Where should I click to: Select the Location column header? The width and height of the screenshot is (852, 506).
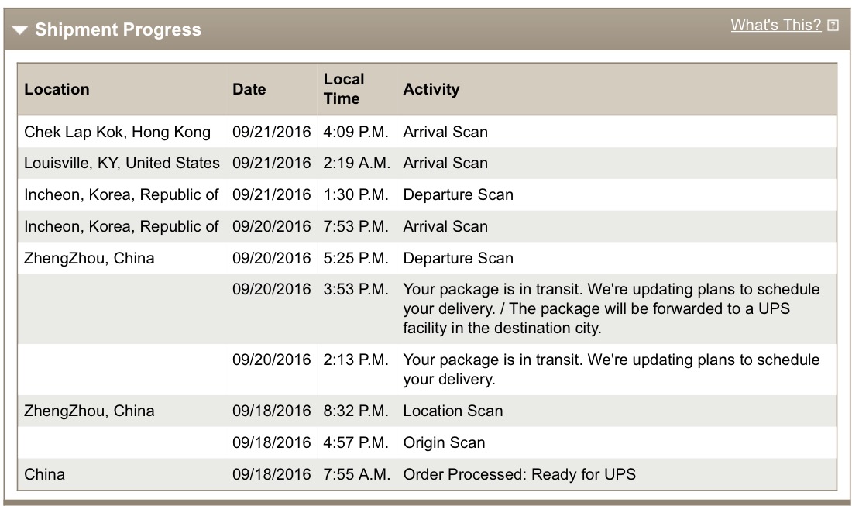click(57, 89)
